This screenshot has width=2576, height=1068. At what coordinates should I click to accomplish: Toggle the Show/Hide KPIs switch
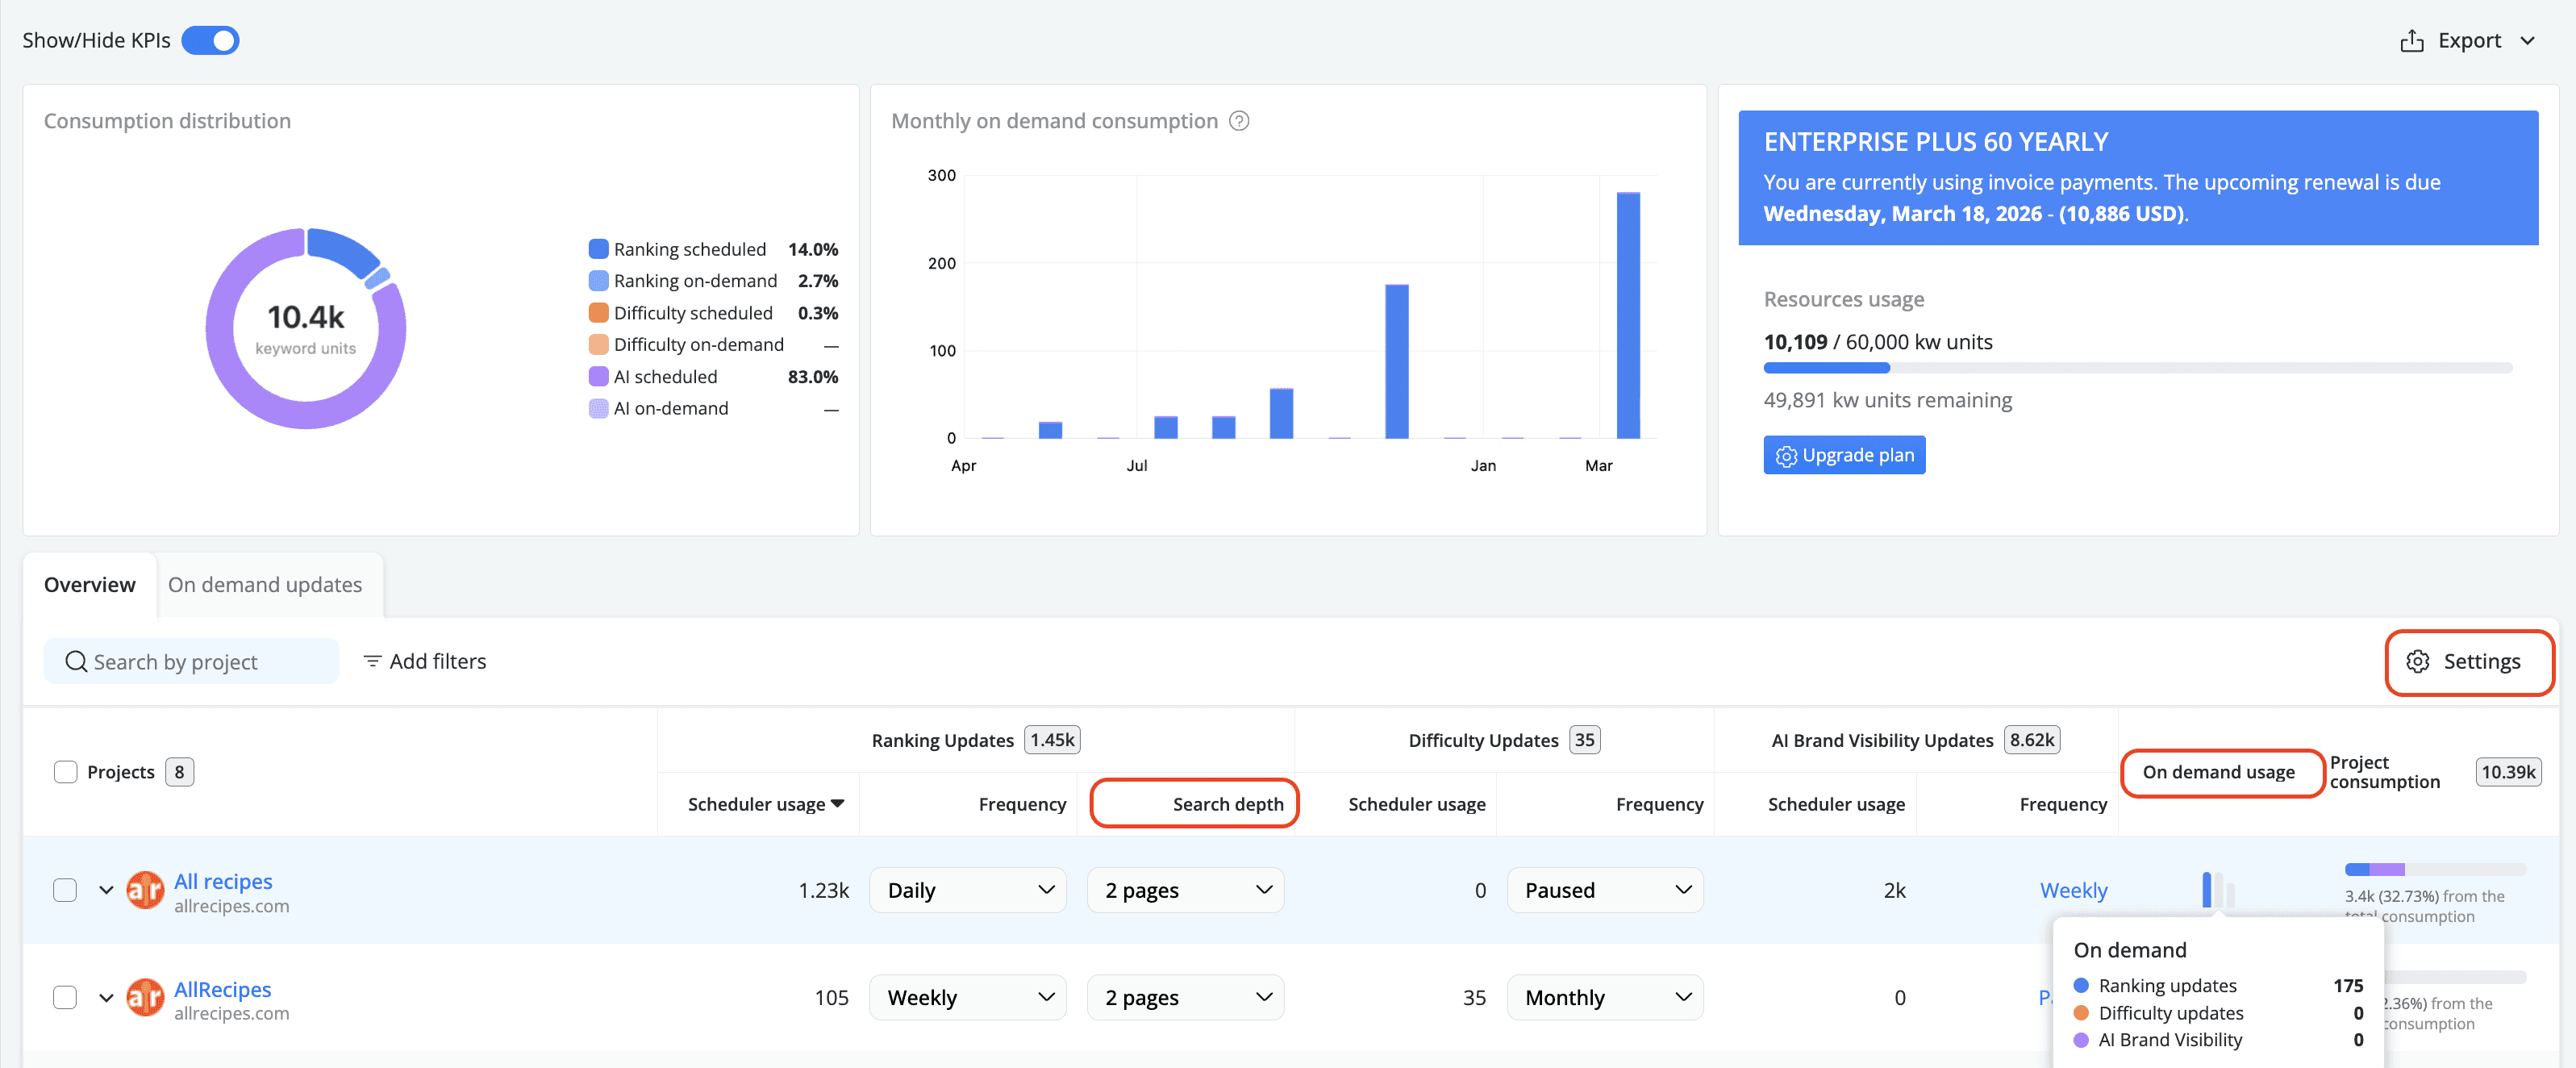[210, 40]
